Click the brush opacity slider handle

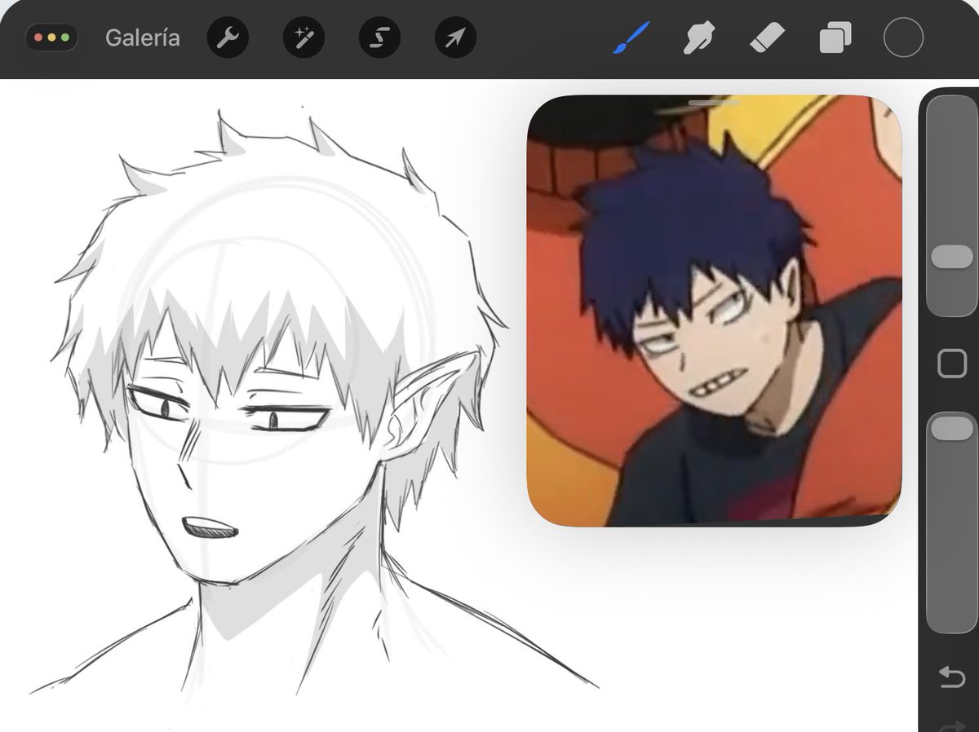(951, 429)
